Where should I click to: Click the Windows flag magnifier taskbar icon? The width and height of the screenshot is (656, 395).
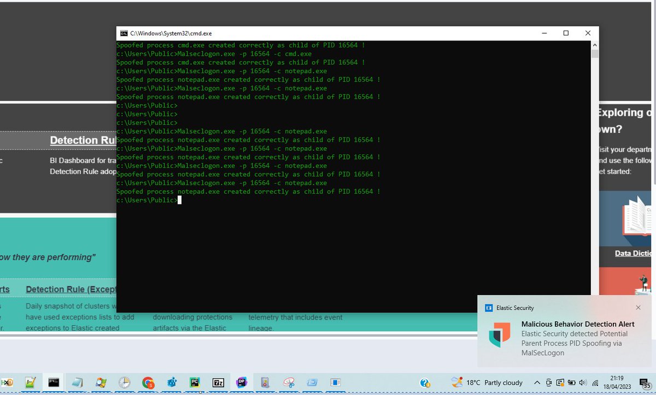pyautogui.click(x=101, y=382)
